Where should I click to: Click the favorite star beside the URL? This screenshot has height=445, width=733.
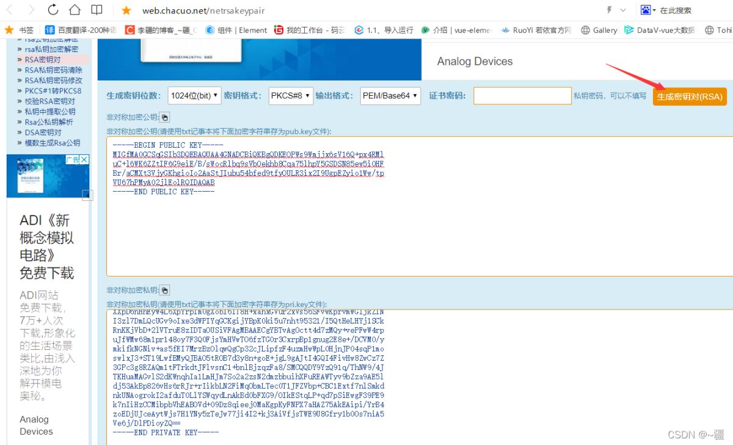click(x=126, y=10)
